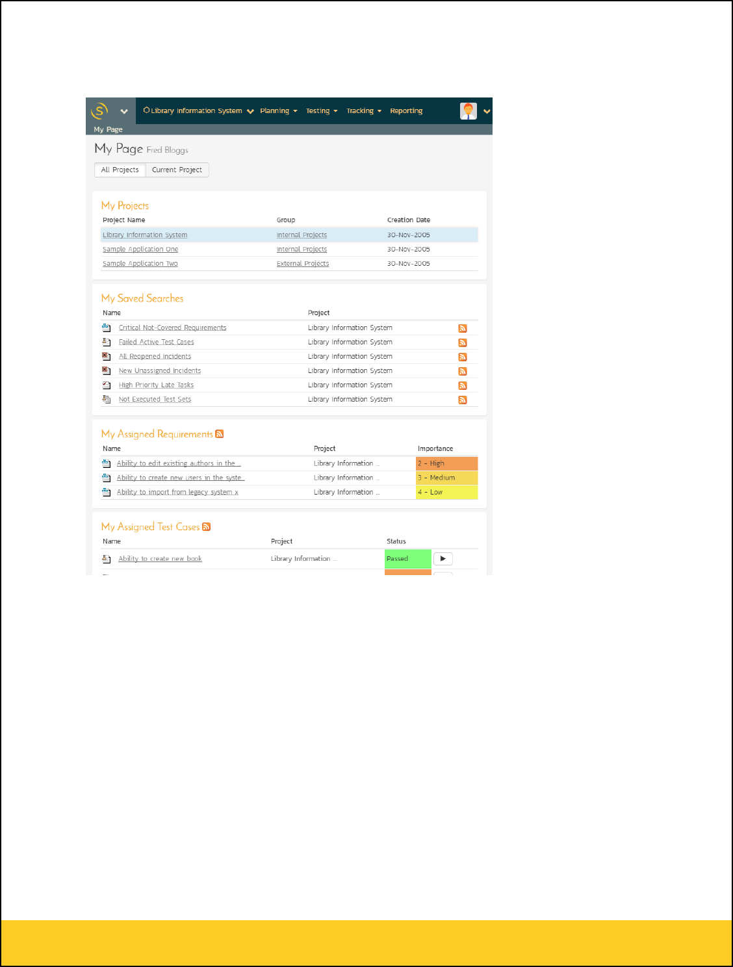Screen dimensions: 733x967
Task: Click incident icon beside New Unassigned Incidents
Action: click(107, 371)
